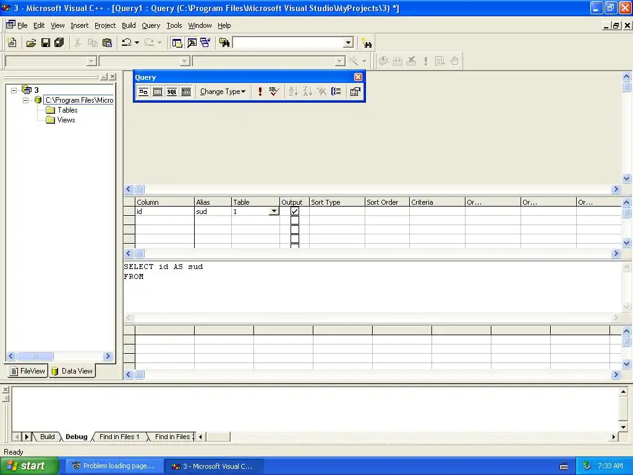
Task: Click the Save All toolbar icon
Action: 59,43
